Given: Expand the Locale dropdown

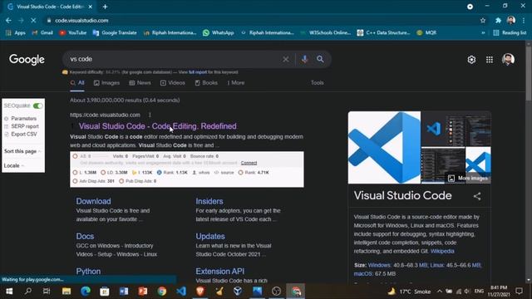Looking at the screenshot, I should (x=14, y=166).
